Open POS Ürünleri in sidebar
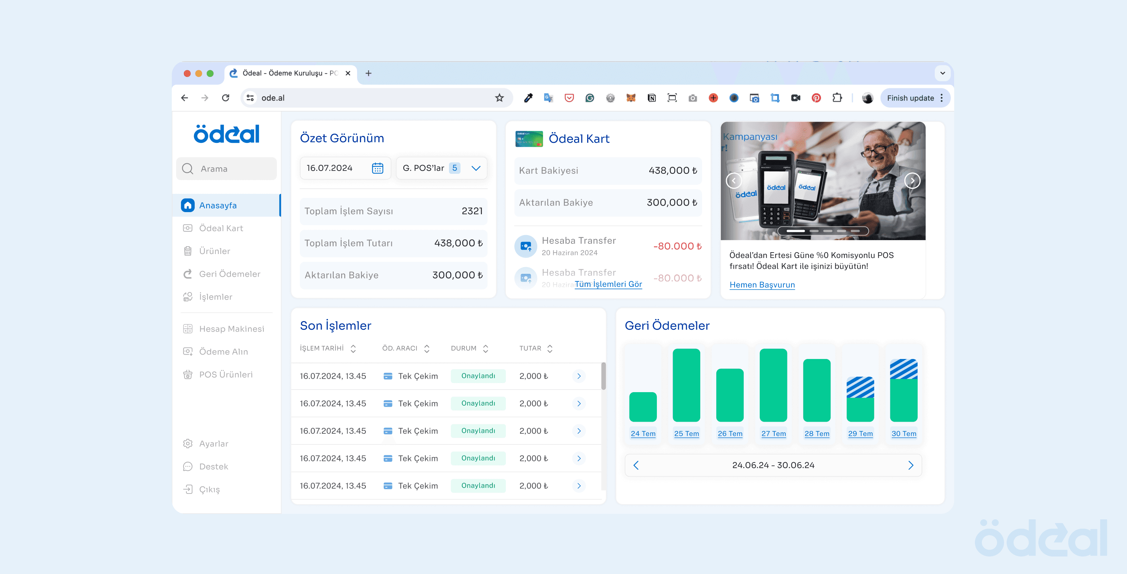 pos(226,375)
